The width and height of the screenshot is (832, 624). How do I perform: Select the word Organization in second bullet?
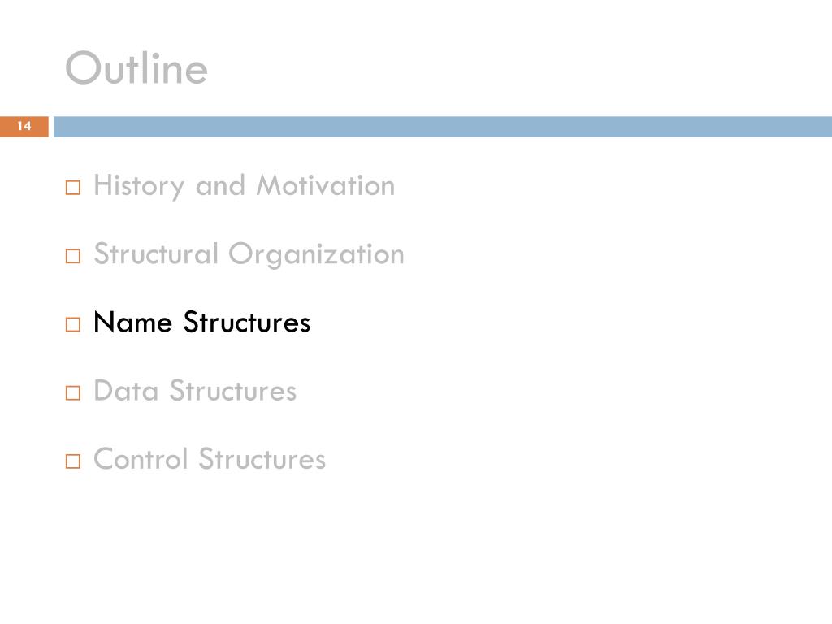317,254
